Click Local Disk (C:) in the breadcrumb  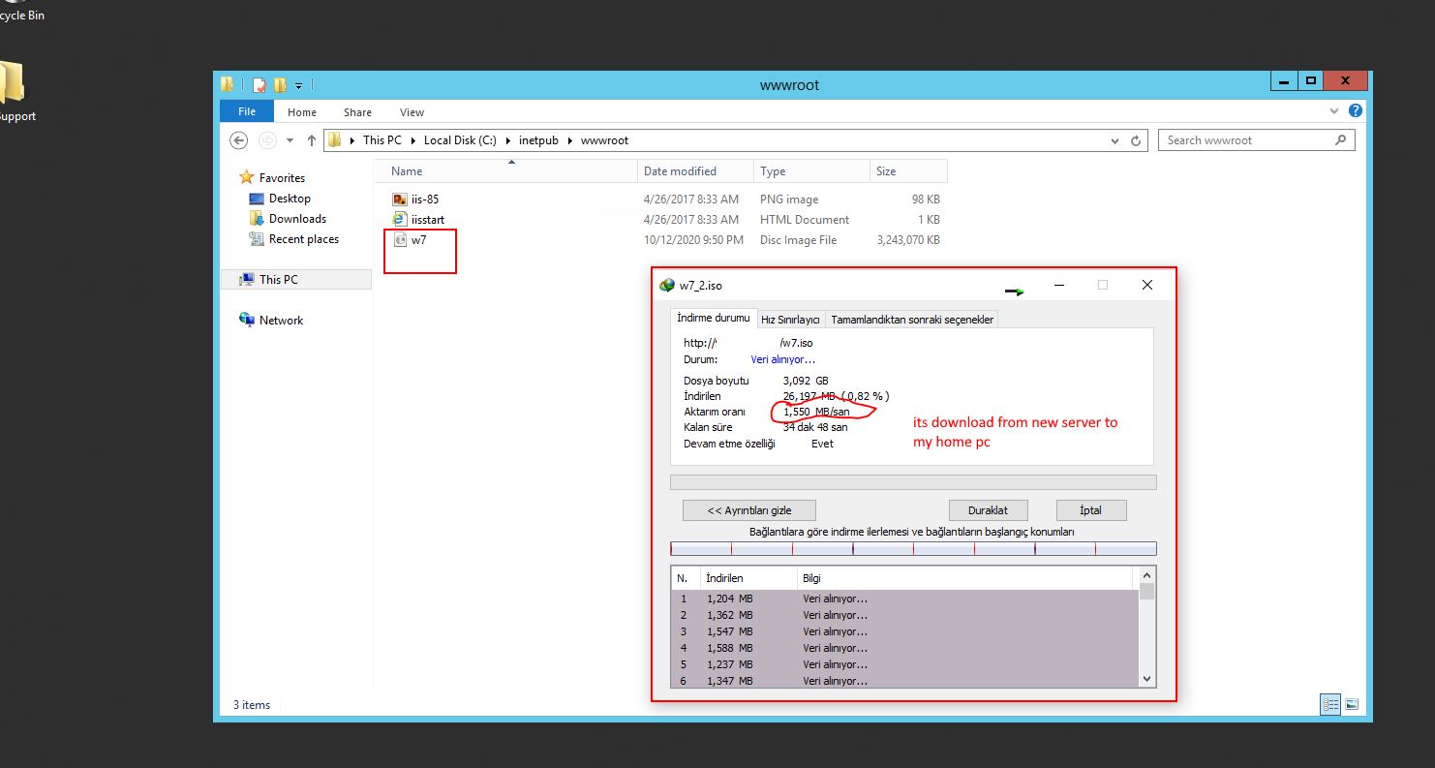[460, 140]
